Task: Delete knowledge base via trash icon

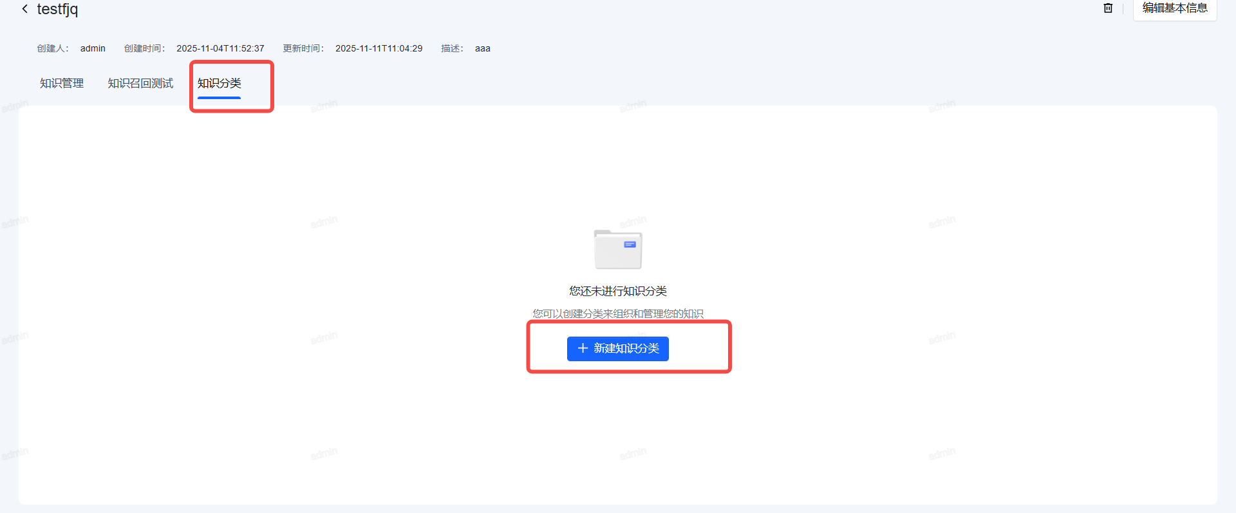Action: 1108,8
